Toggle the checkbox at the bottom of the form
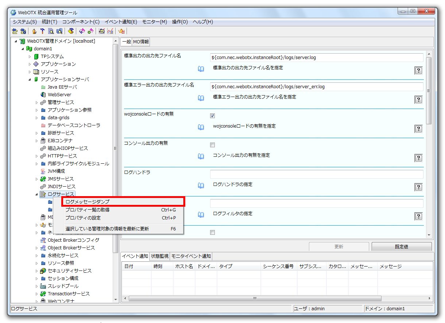 point(212,232)
